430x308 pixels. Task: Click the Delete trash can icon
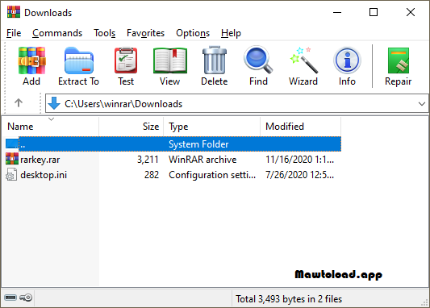[x=215, y=60]
